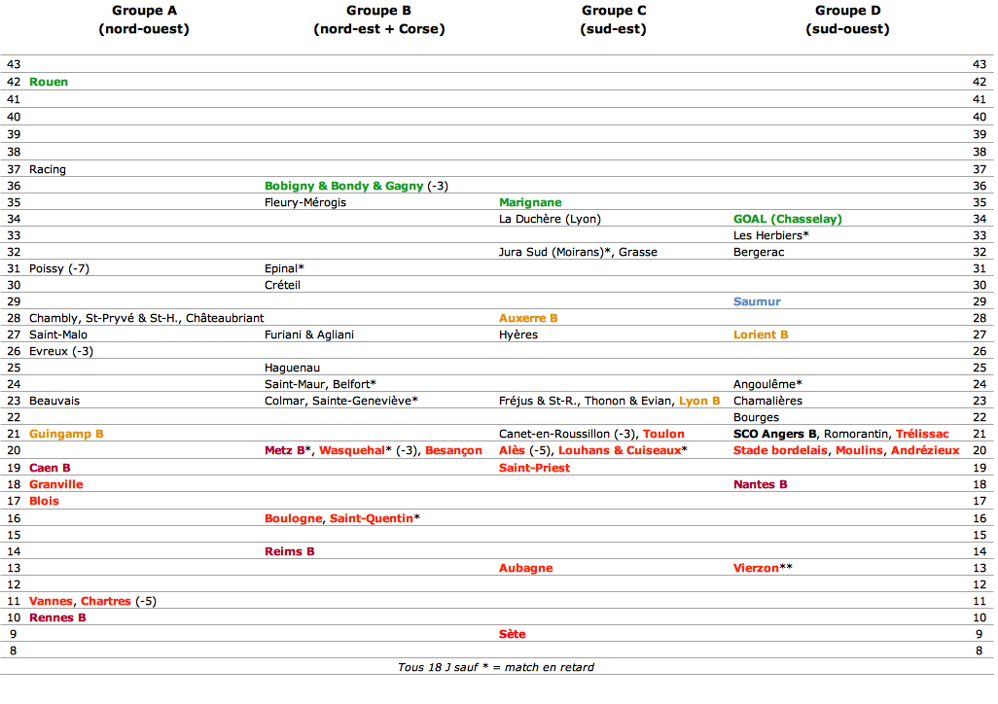Viewport: 998px width, 704px height.
Task: Select Epinal* in Groupe B
Action: click(x=284, y=268)
